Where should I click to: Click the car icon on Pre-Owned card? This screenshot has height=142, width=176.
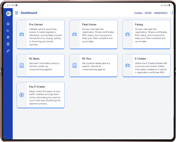(x=22, y=34)
